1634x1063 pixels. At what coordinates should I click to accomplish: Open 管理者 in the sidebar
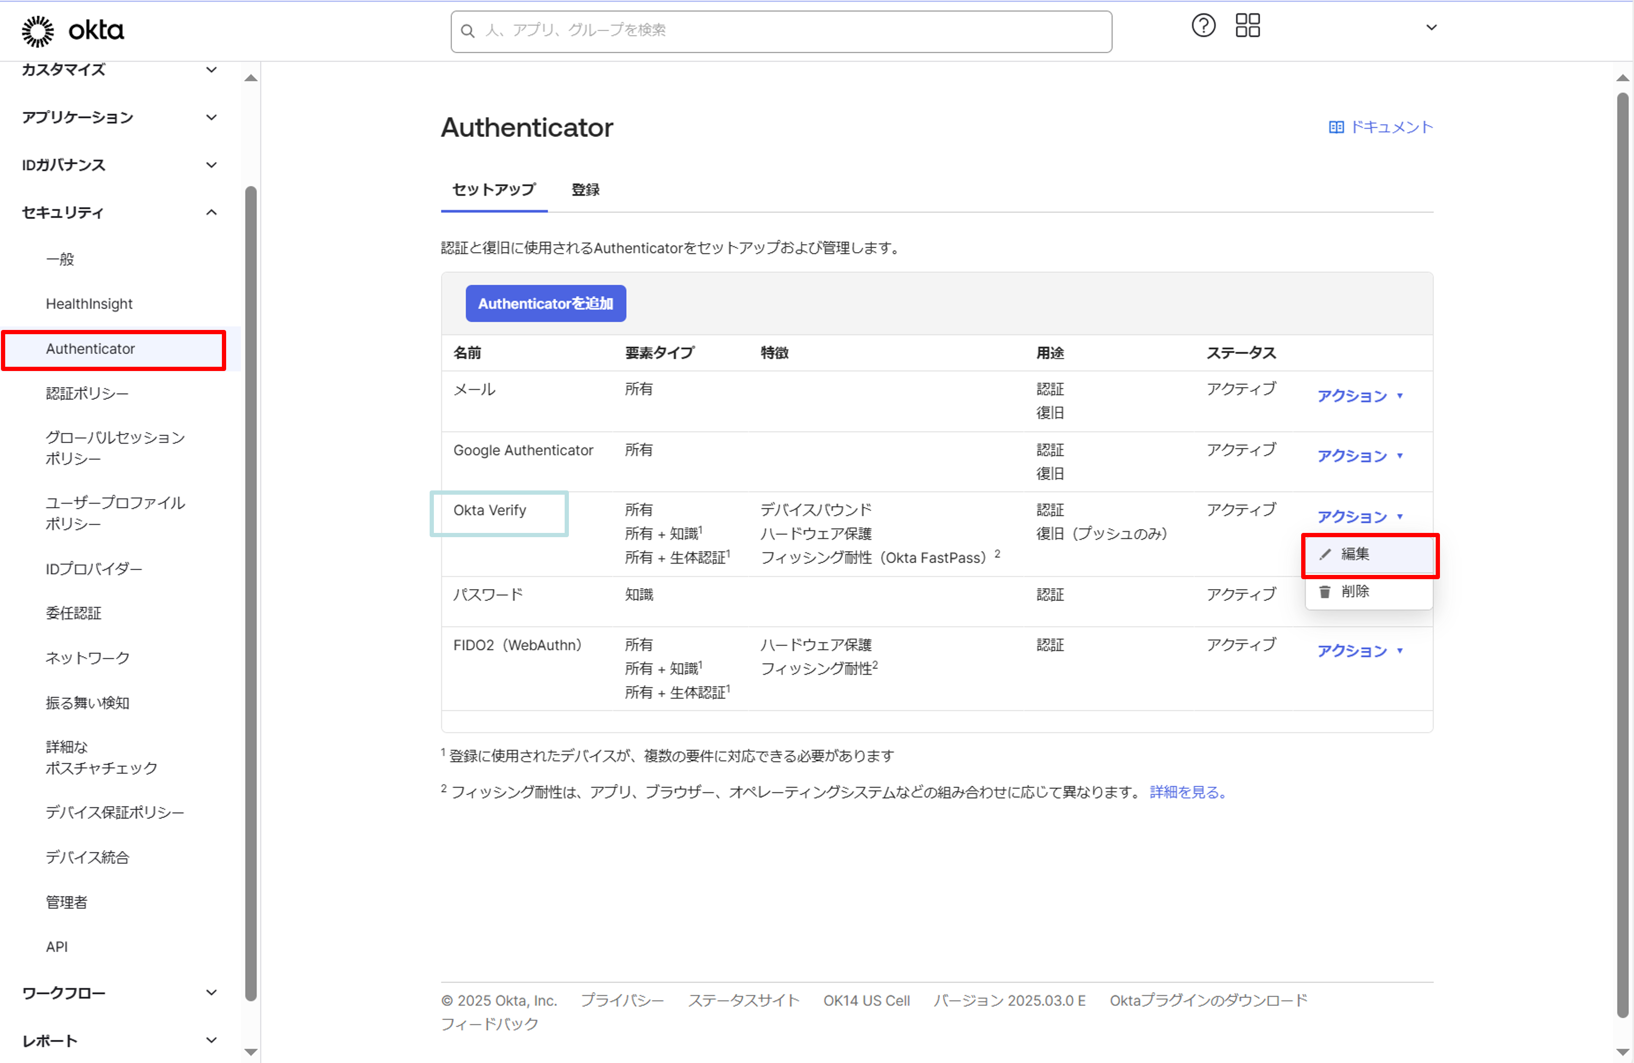67,903
